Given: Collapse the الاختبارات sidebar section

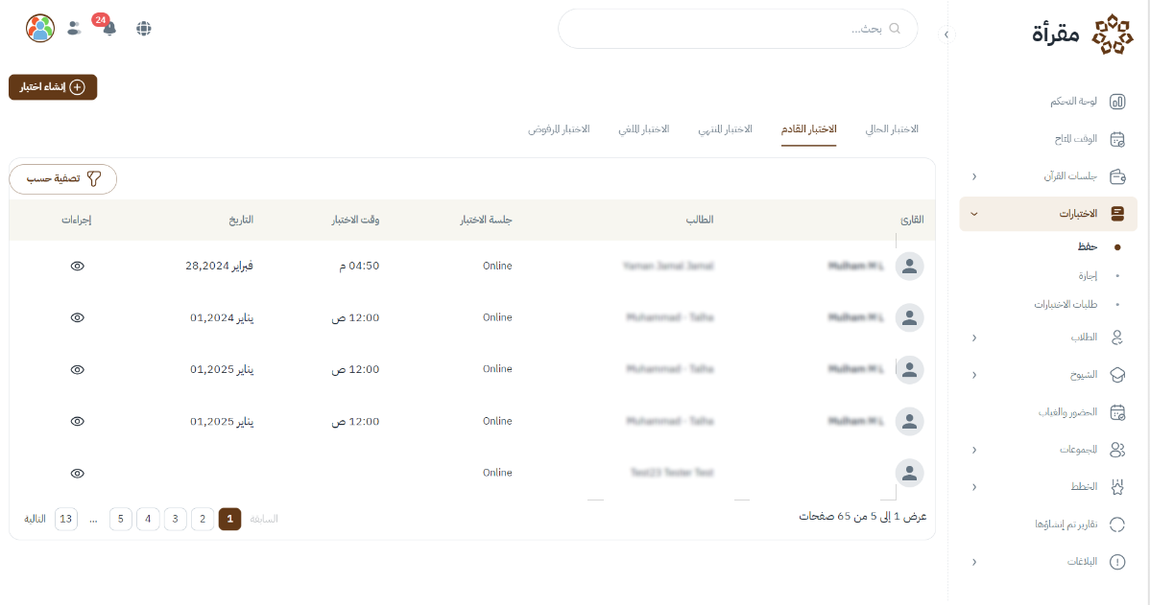Looking at the screenshot, I should [974, 213].
